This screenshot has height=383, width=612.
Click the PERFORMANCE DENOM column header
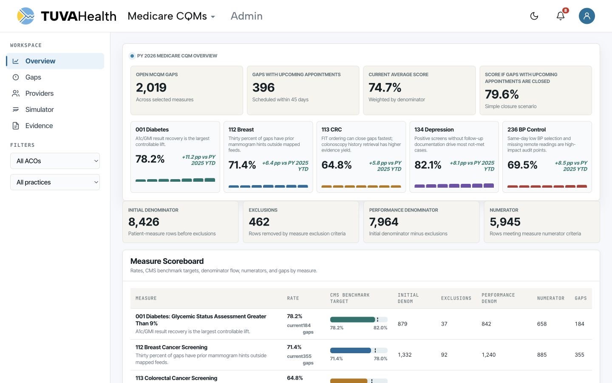pyautogui.click(x=498, y=298)
